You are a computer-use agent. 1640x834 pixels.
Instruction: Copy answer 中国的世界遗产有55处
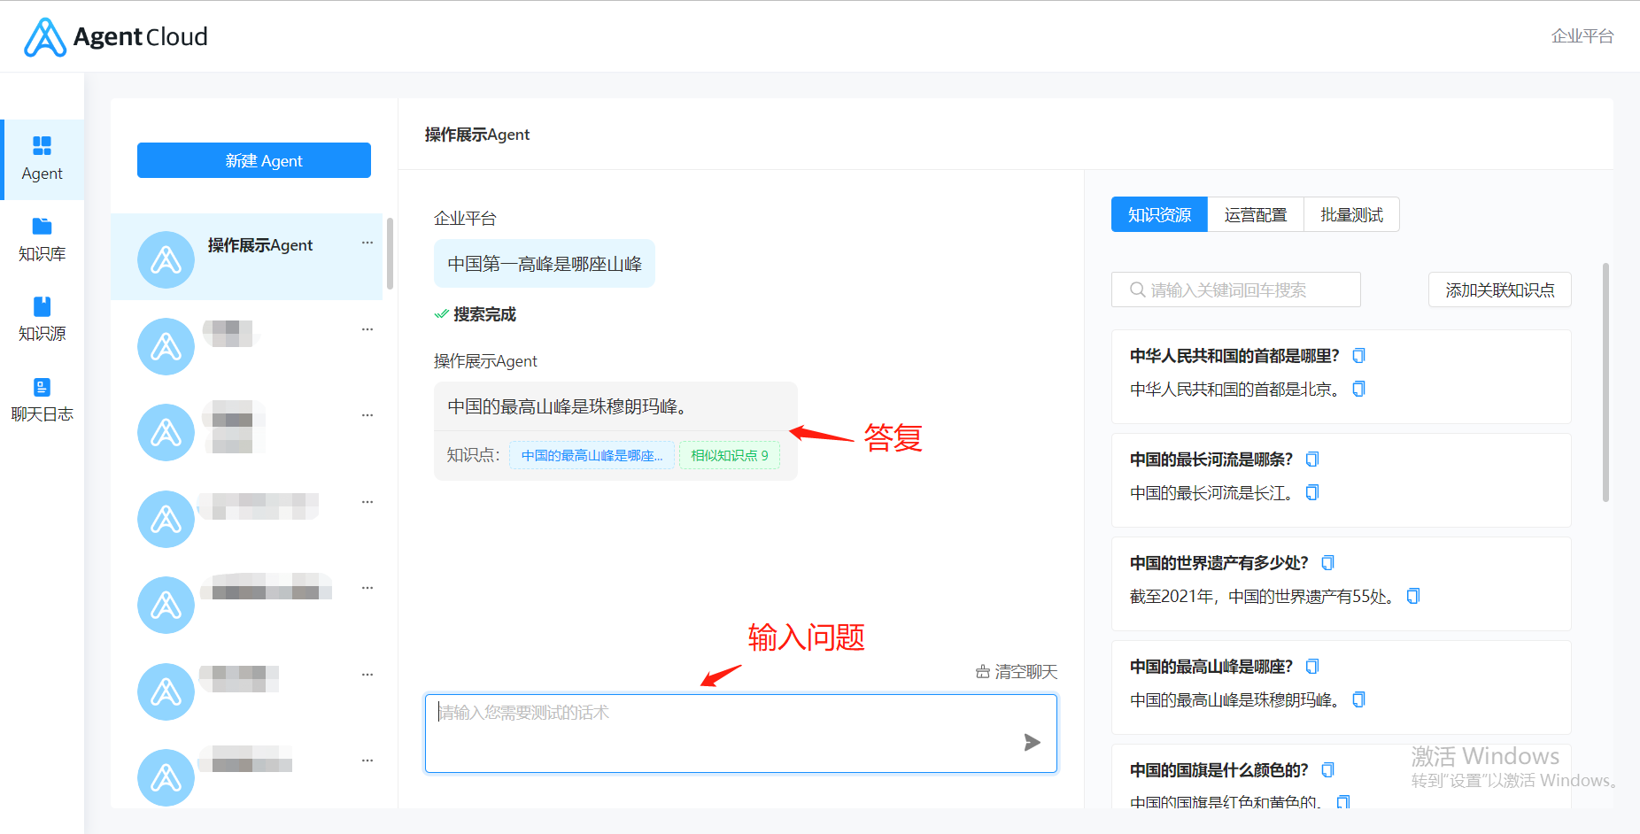[x=1413, y=596]
